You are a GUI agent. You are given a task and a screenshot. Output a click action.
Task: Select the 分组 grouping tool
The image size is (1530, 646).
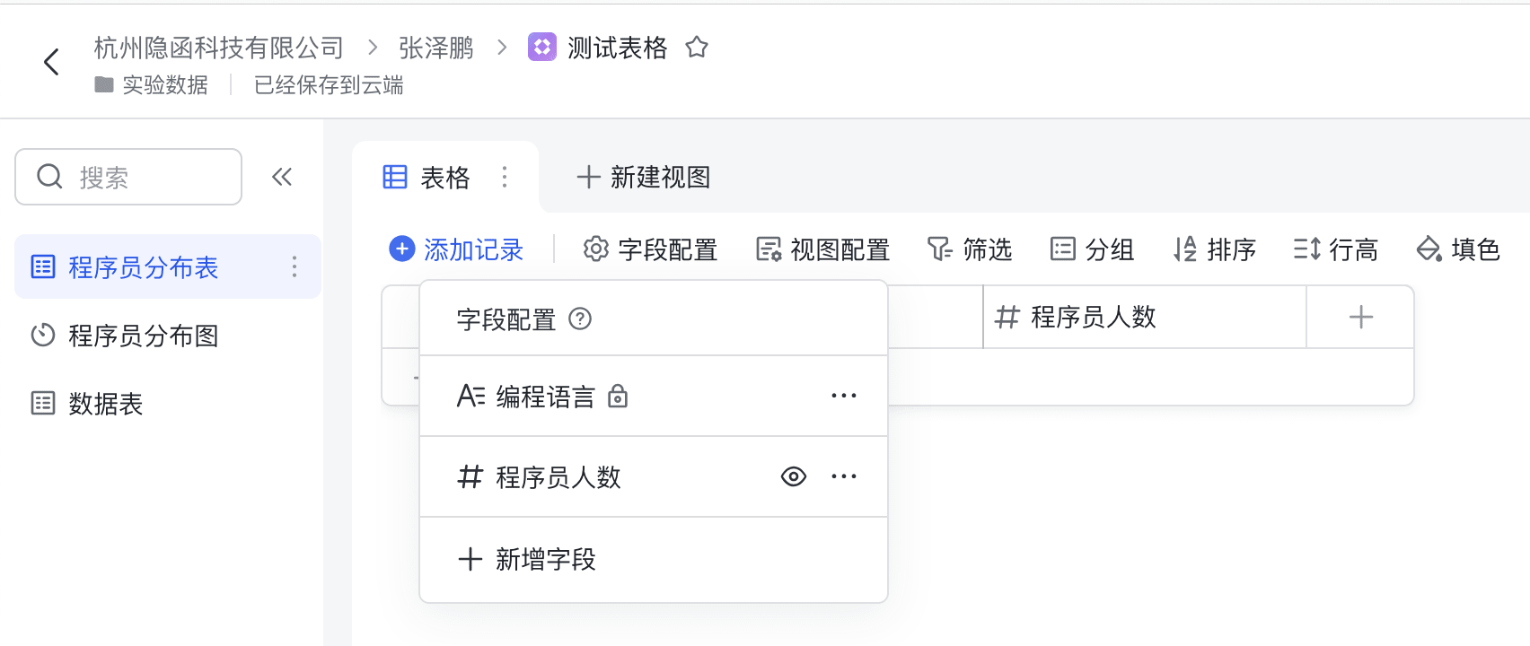1094,249
